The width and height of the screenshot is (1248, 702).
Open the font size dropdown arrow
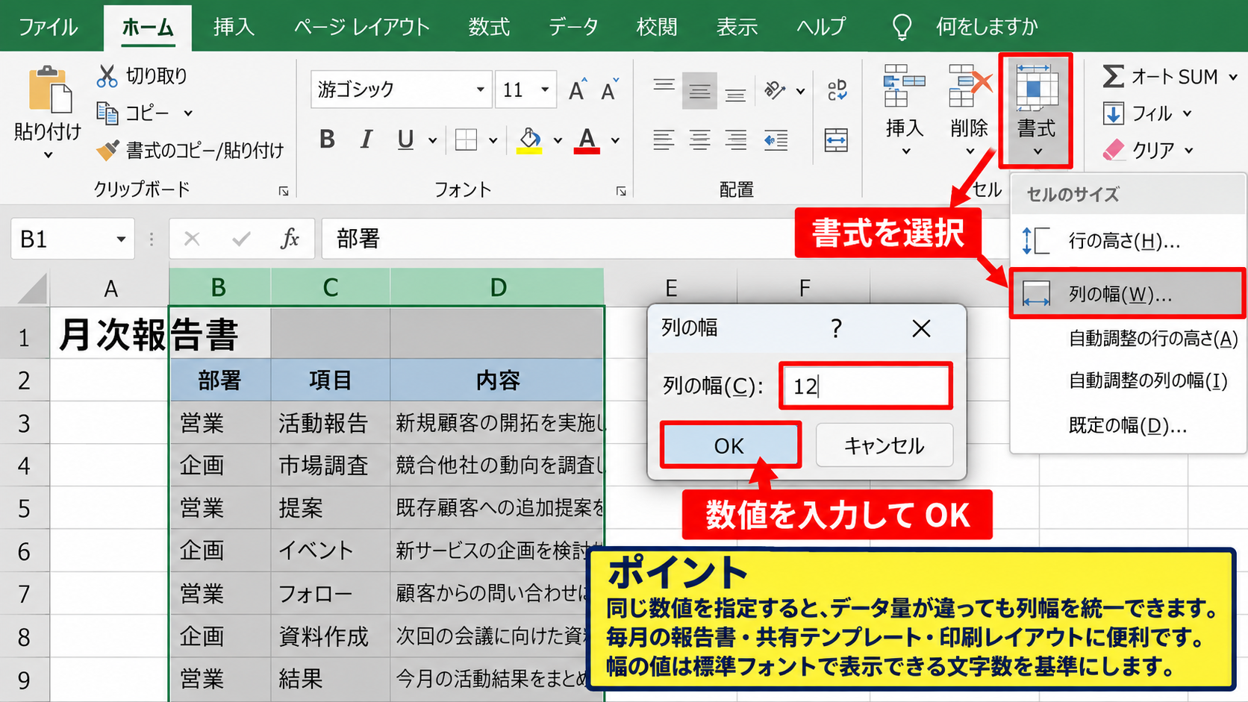tap(546, 90)
